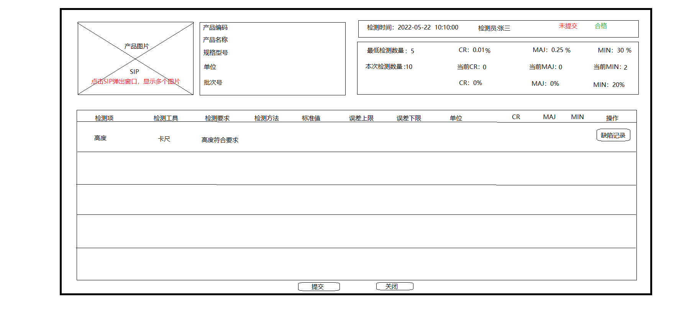697x319 pixels.
Task: Click the 检测工具 column header
Action: tap(166, 118)
